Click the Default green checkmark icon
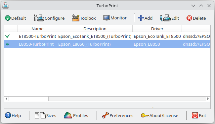Screen dimensions: 215x124 pos(8,18)
